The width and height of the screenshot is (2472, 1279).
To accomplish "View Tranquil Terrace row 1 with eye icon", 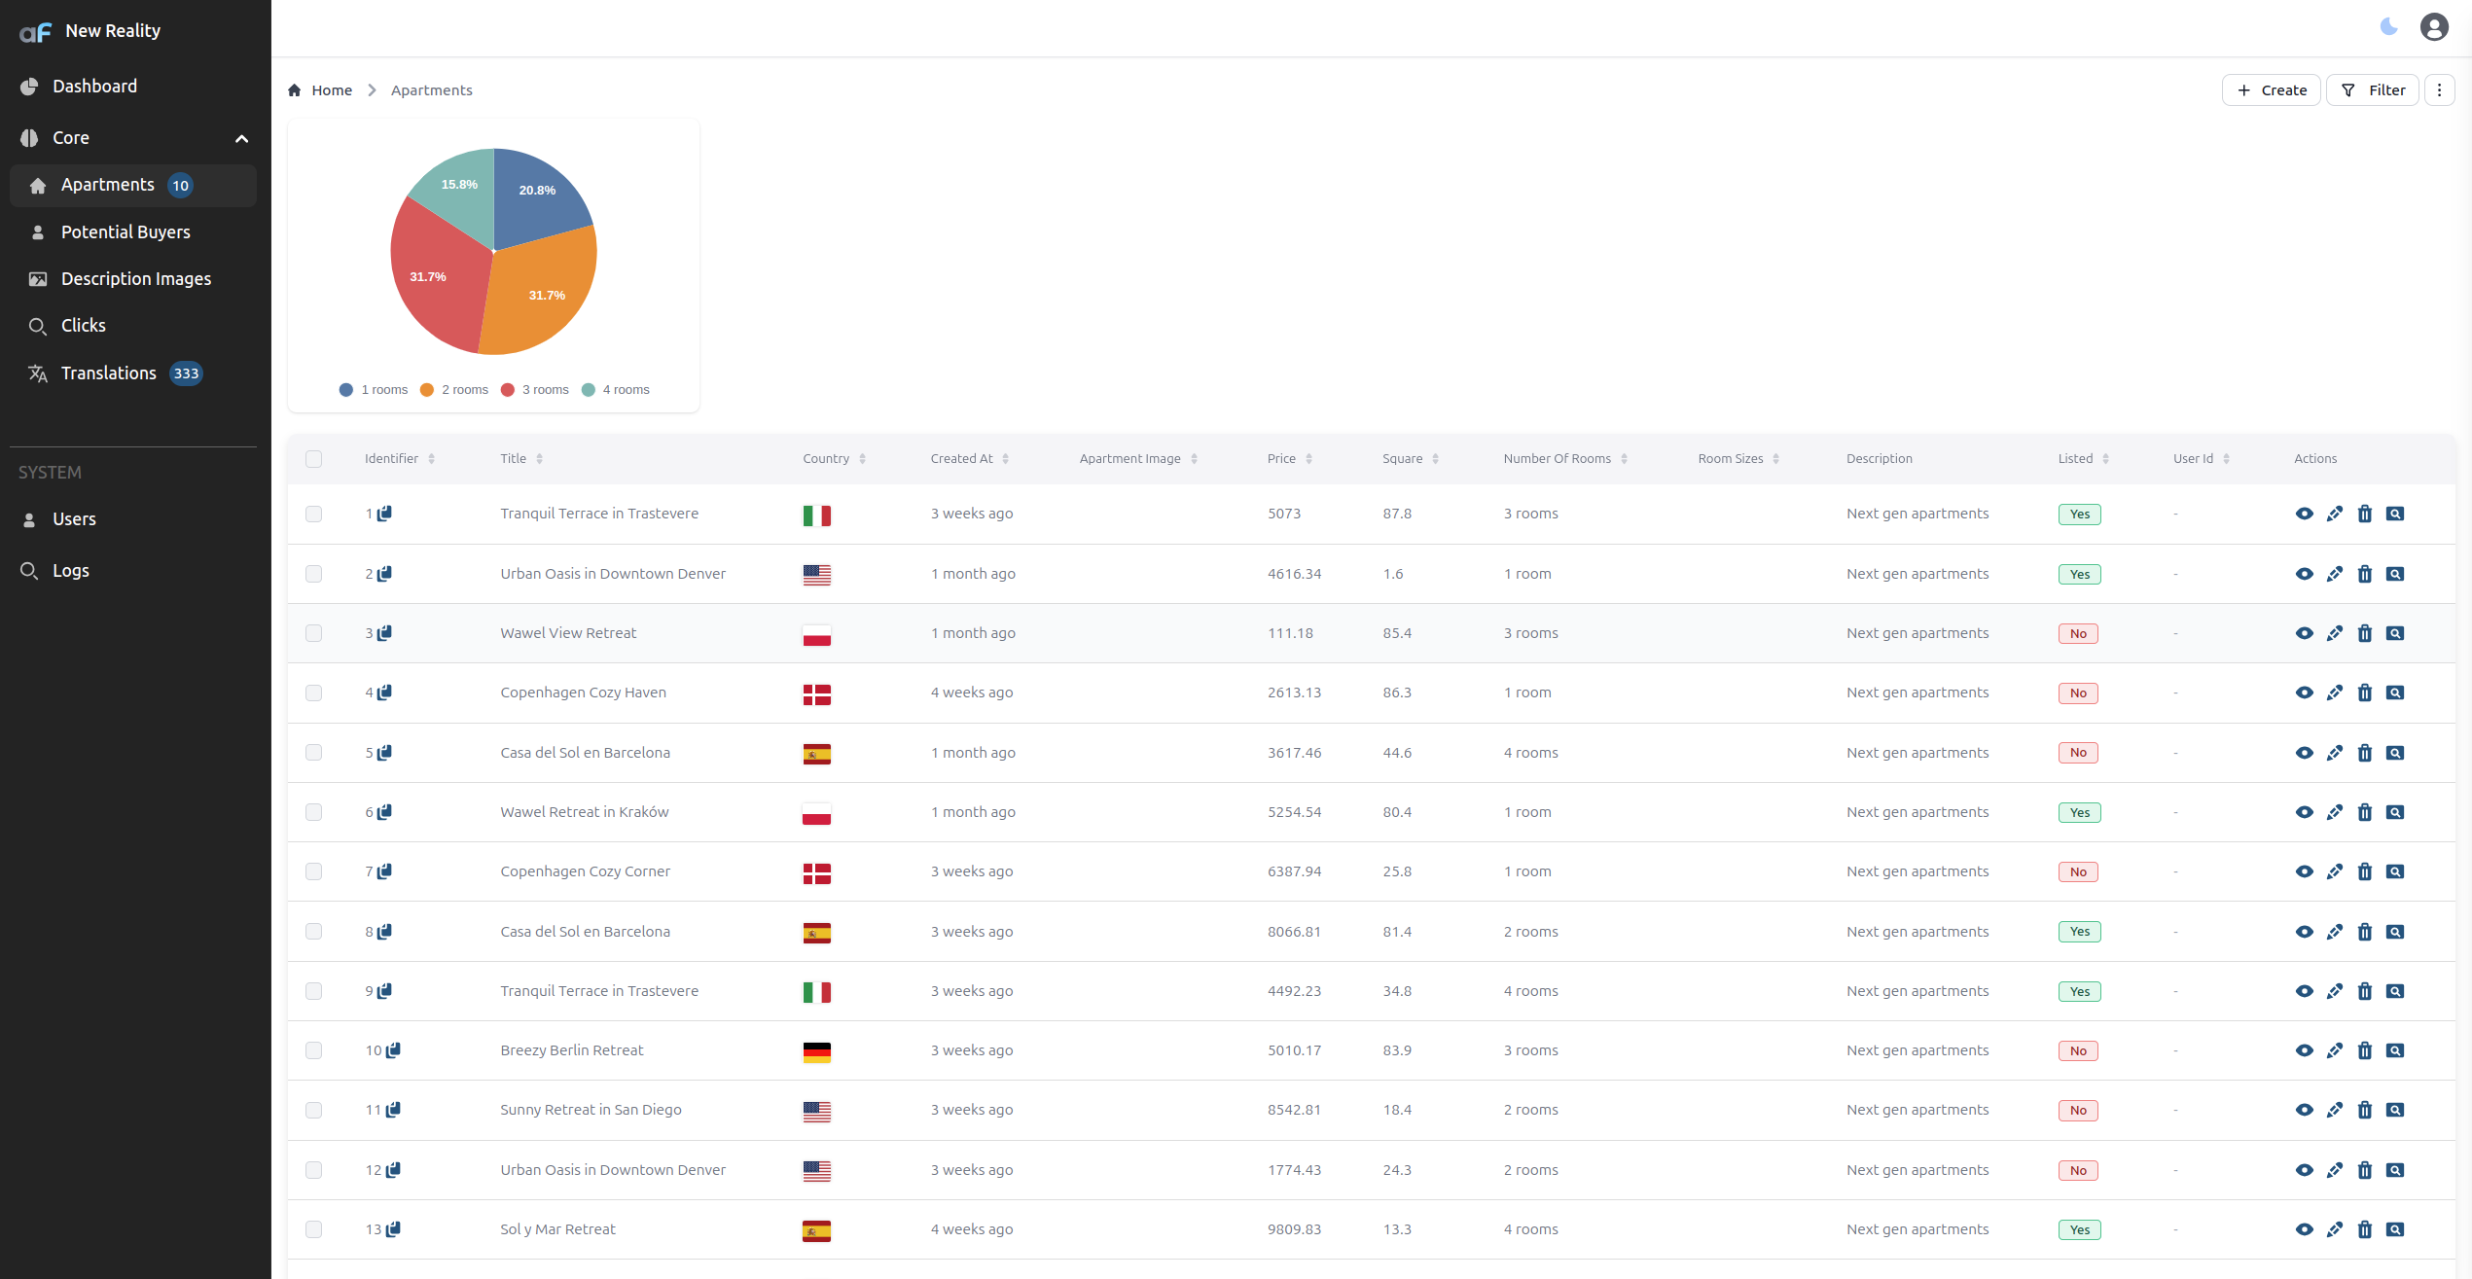I will click(x=2304, y=514).
